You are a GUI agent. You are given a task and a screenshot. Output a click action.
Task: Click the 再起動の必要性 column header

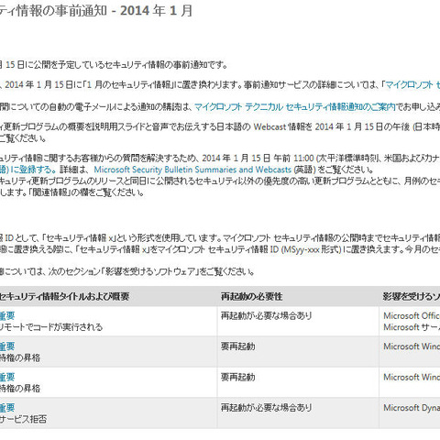tap(251, 296)
